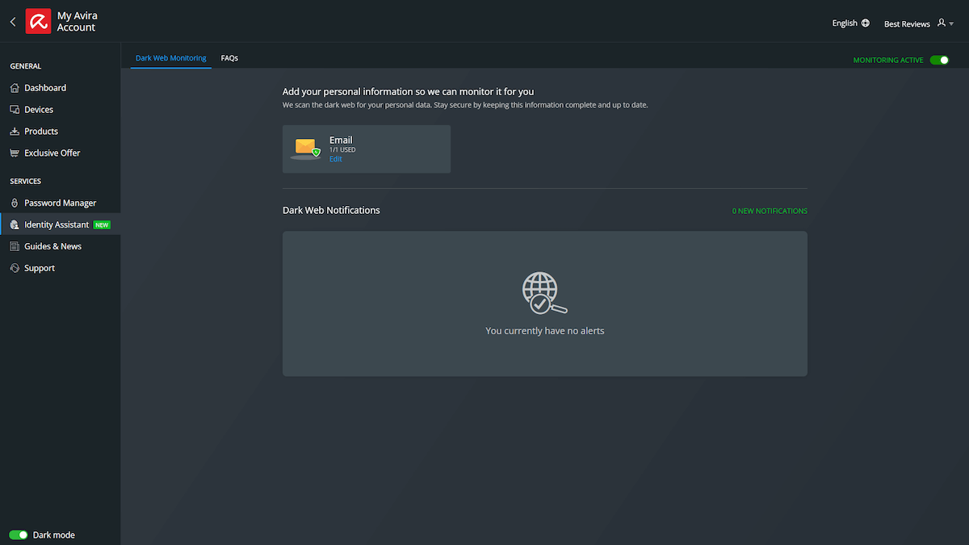Expand the Best Reviews account menu

tap(906, 23)
